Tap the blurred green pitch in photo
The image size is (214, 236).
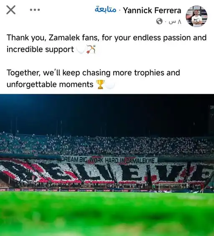[x=107, y=214]
